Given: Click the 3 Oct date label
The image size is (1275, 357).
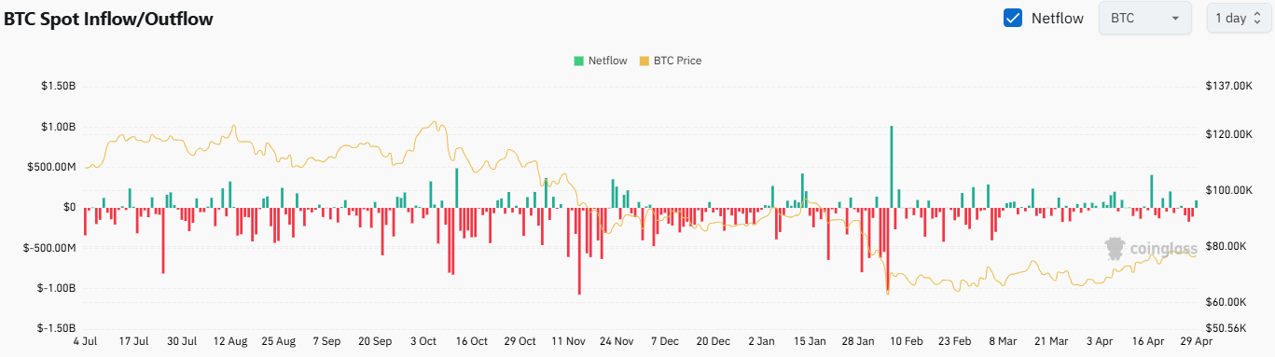Looking at the screenshot, I should [x=423, y=342].
